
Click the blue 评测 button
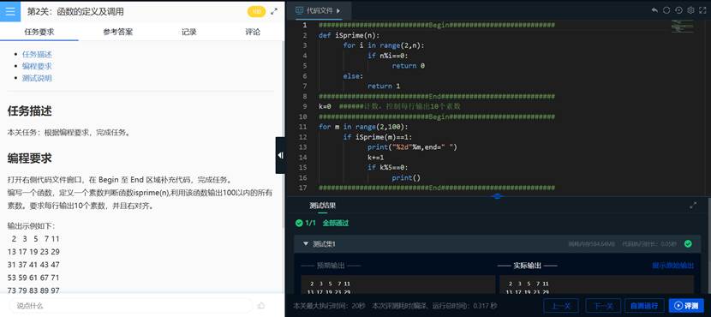coord(686,306)
